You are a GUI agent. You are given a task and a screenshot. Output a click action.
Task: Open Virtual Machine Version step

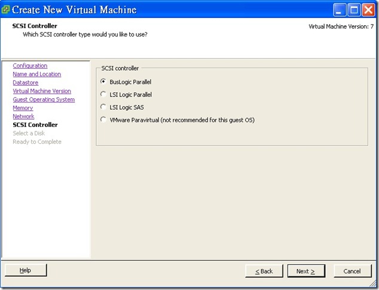click(x=42, y=91)
